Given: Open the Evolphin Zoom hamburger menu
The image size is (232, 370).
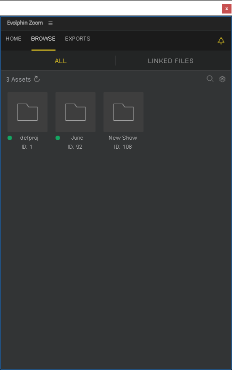Looking at the screenshot, I should pyautogui.click(x=50, y=23).
